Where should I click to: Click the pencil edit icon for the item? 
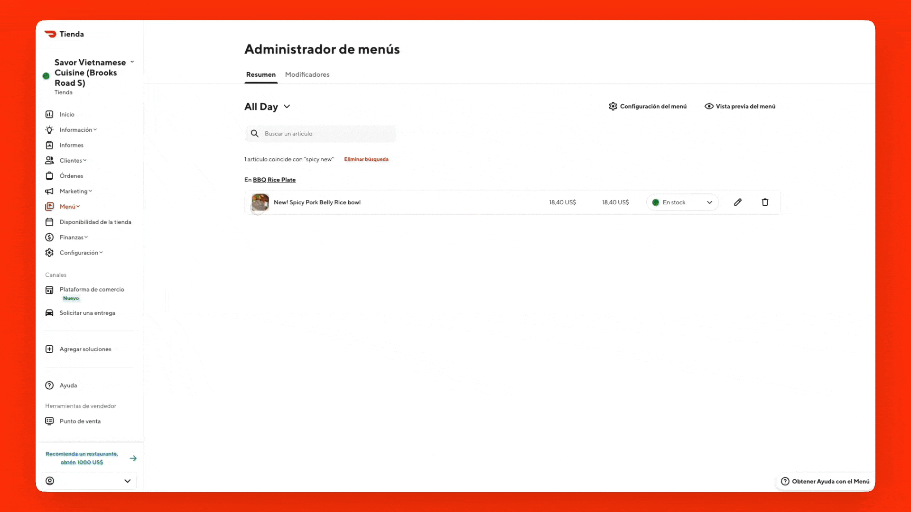(737, 202)
